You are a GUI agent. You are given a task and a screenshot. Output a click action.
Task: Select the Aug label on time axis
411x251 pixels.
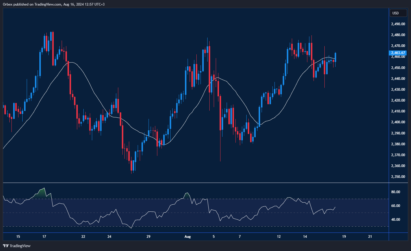pos(187,237)
